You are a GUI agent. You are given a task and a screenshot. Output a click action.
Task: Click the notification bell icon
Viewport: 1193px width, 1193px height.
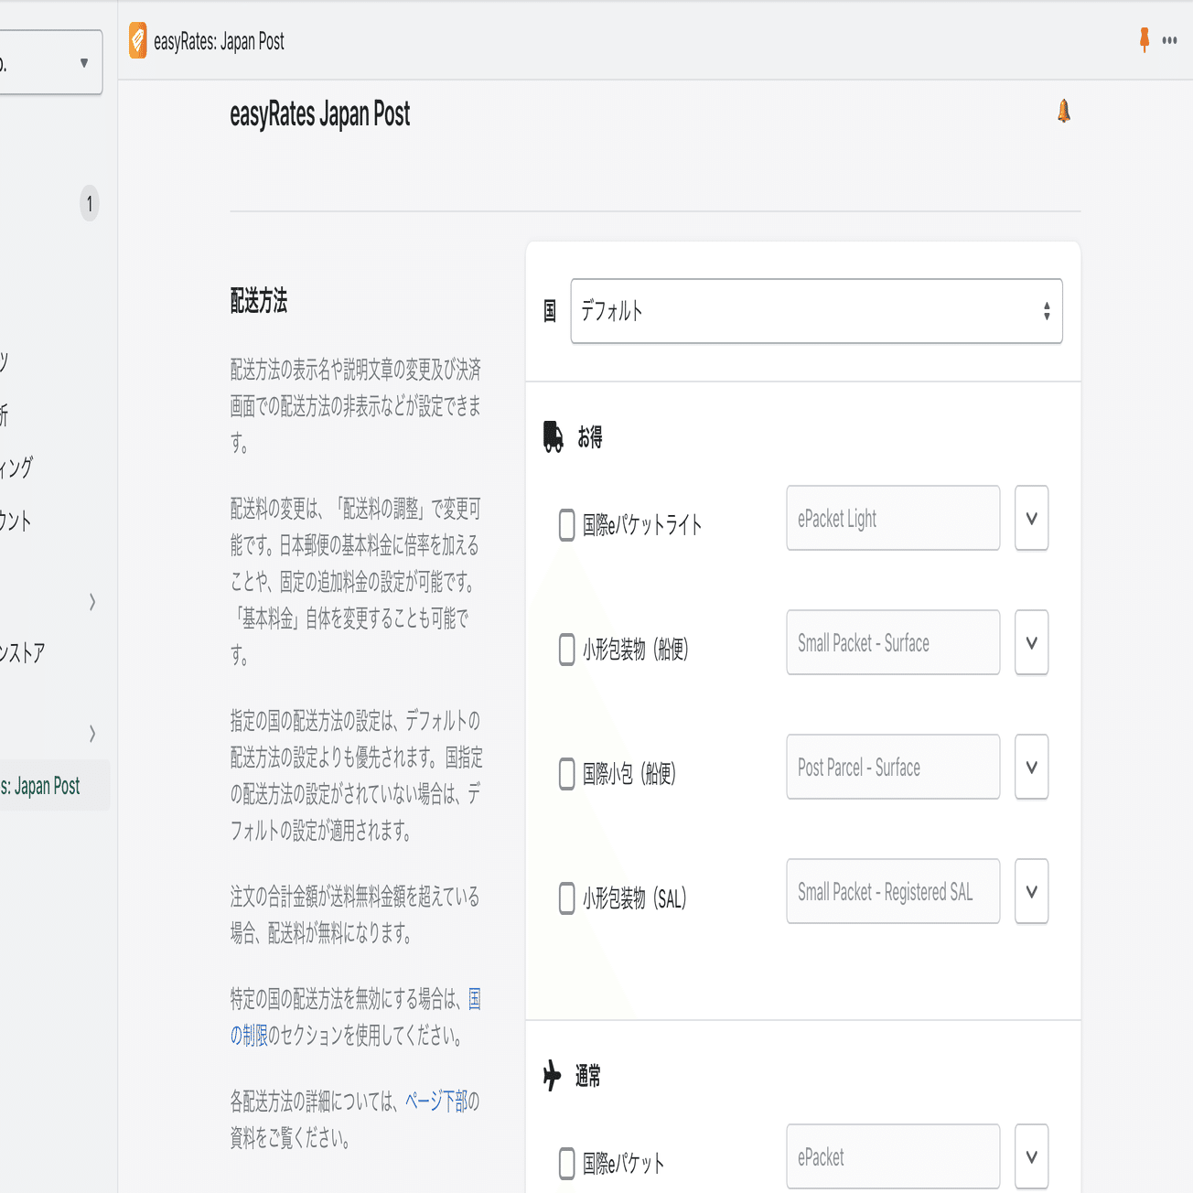pyautogui.click(x=1063, y=112)
